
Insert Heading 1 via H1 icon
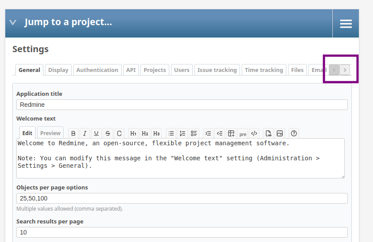(x=133, y=133)
